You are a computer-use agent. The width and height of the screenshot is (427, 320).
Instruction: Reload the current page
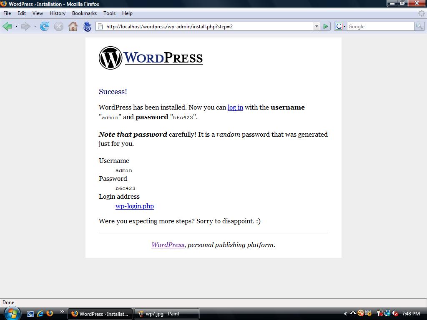pos(45,27)
